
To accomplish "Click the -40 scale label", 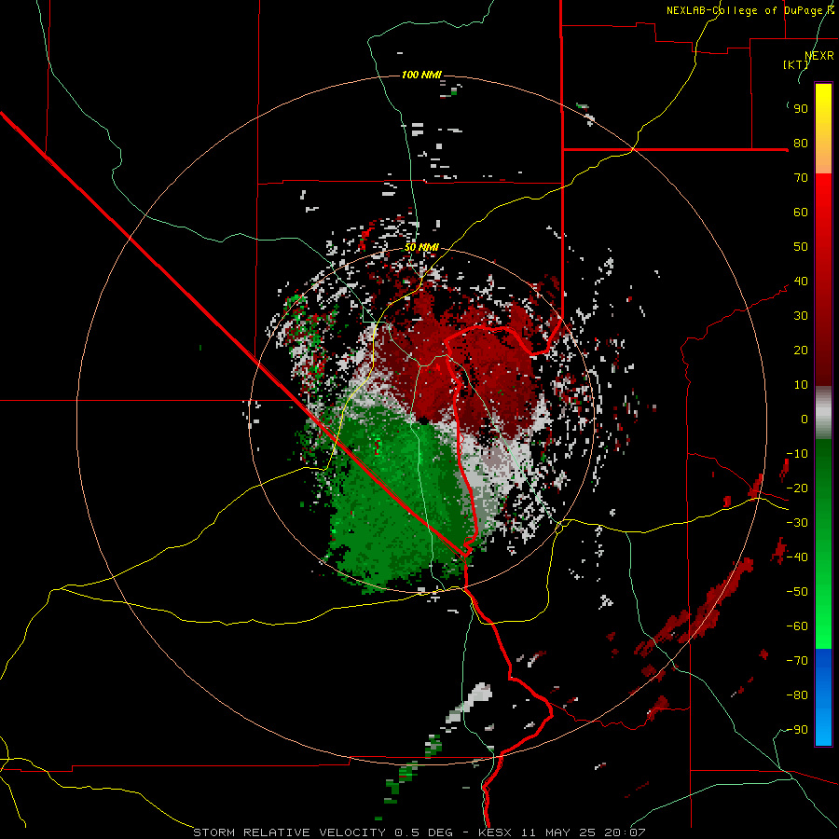I will (x=797, y=557).
